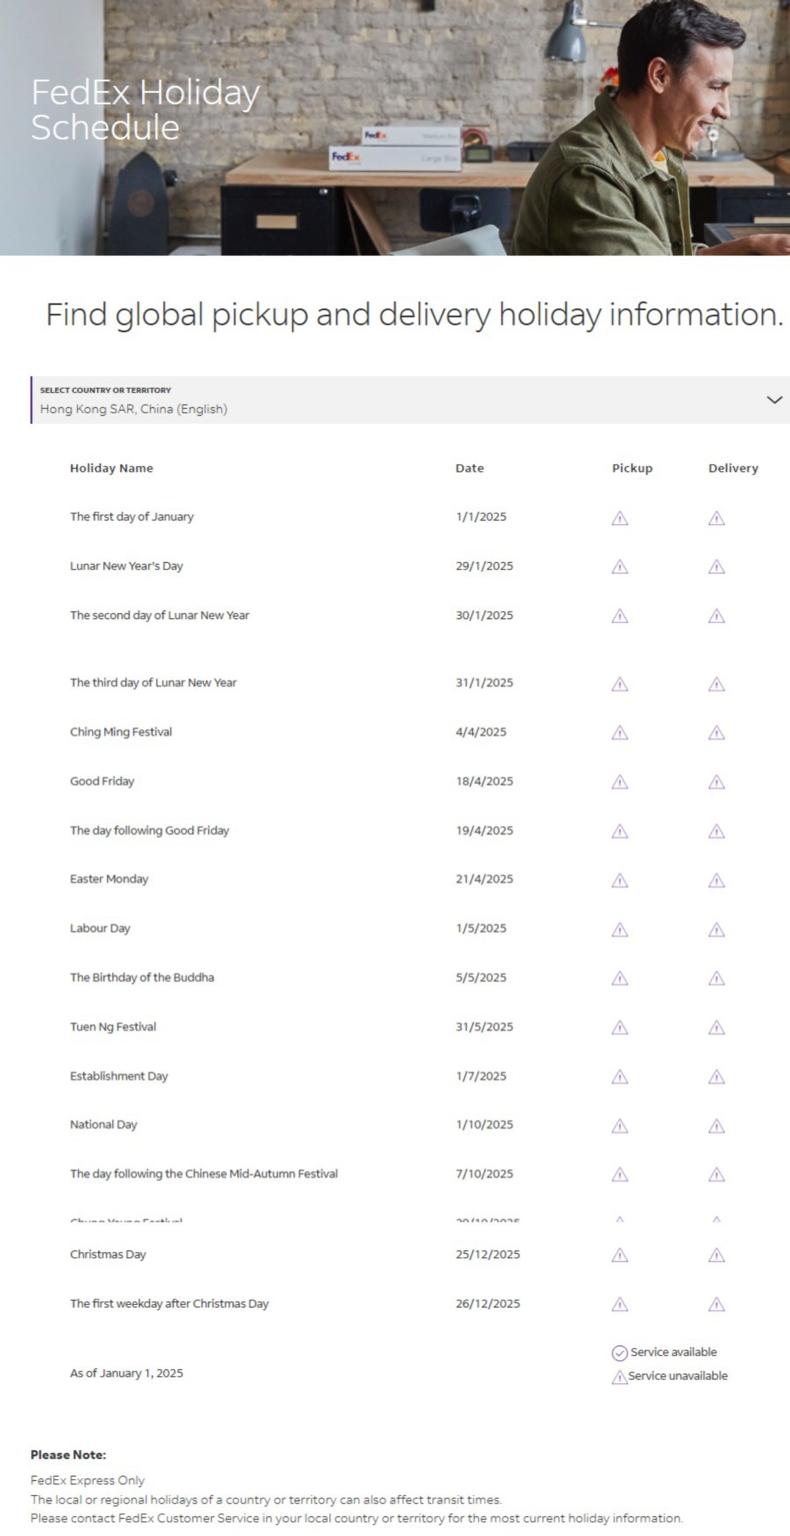The height and width of the screenshot is (1536, 790).
Task: Click the date 5/5/2025
Action: tap(481, 978)
